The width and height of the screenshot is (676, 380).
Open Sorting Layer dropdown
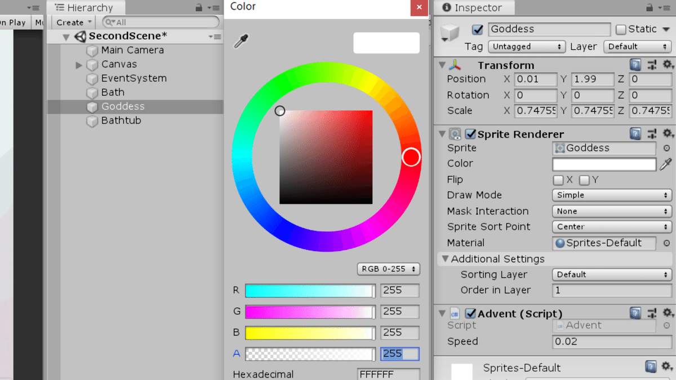point(612,275)
